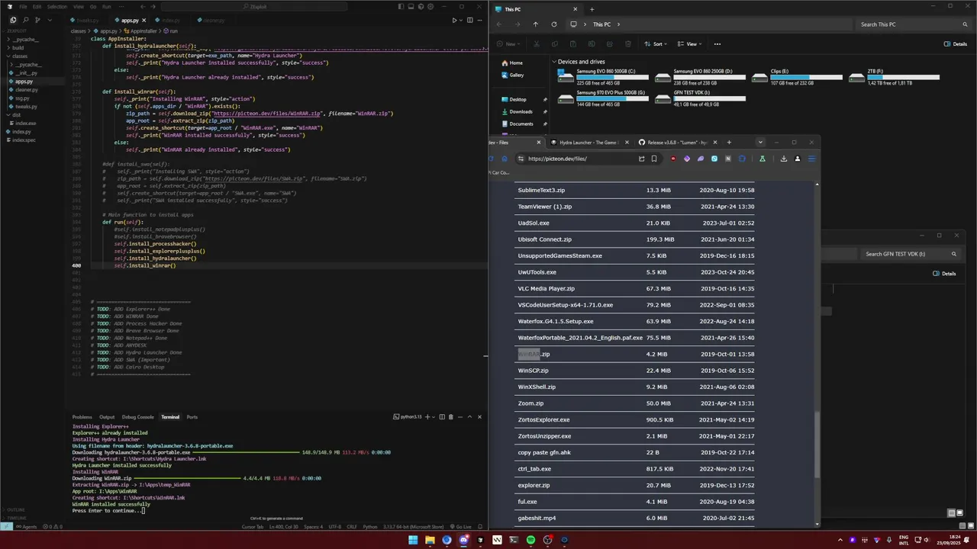Close the apps.py editor tab
Viewport: 977px width, 549px height.
pyautogui.click(x=145, y=21)
